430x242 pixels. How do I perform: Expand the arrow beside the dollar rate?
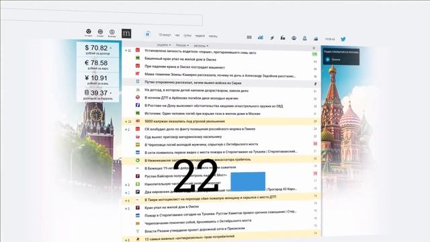pyautogui.click(x=111, y=48)
